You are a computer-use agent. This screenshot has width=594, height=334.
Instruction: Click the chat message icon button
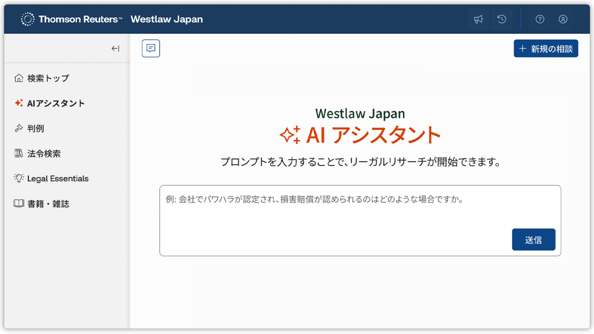pyautogui.click(x=151, y=48)
